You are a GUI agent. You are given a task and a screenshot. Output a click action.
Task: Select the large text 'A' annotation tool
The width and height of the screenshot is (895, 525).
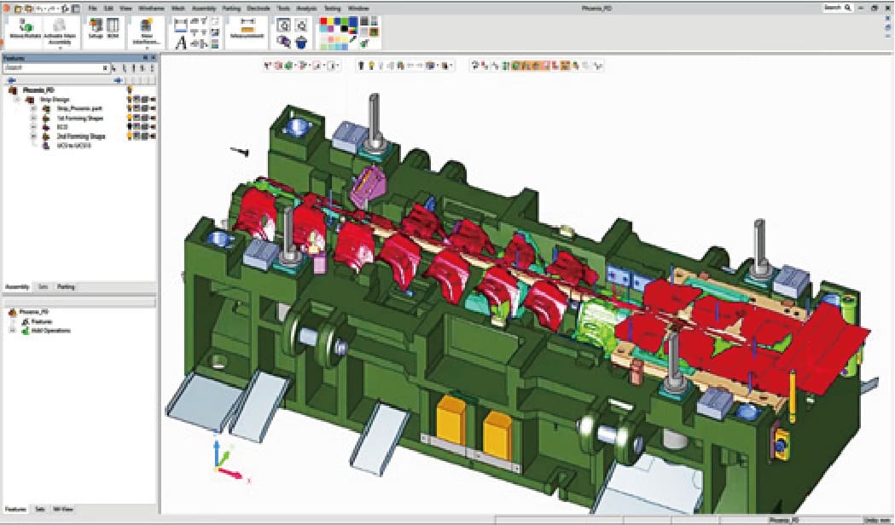tap(180, 42)
